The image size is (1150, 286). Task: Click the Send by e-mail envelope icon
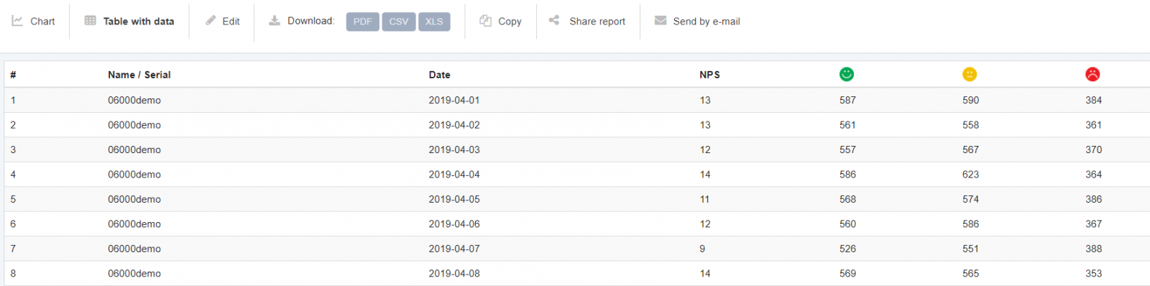pyautogui.click(x=661, y=21)
